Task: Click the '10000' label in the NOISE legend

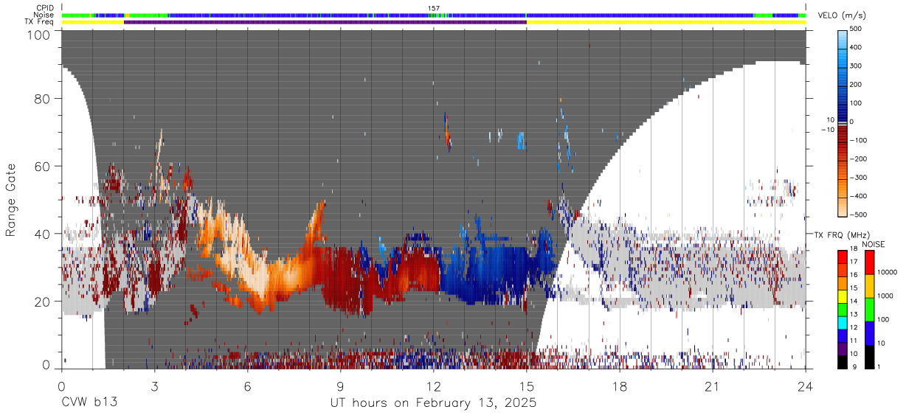Action: coord(887,273)
